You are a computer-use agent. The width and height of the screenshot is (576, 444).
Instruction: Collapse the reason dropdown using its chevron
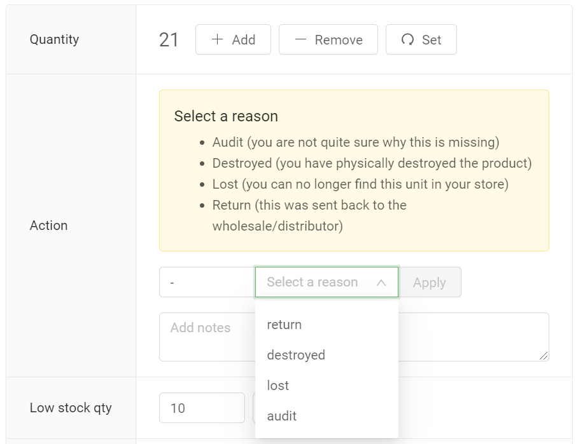click(x=381, y=283)
